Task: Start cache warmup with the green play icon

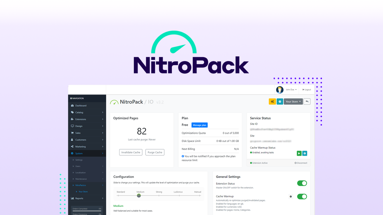Action: click(299, 153)
